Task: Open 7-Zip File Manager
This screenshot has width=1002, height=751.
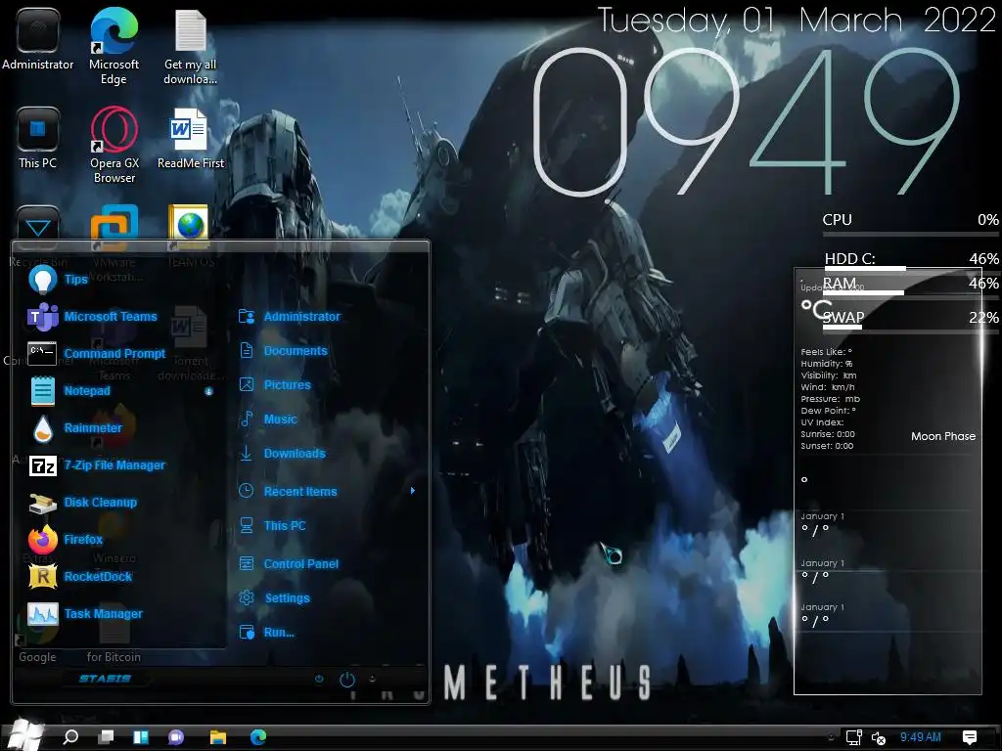Action: coord(97,465)
